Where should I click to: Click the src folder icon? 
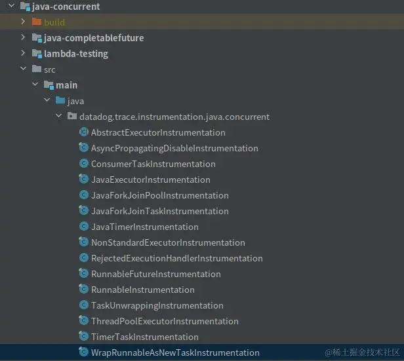coord(37,69)
